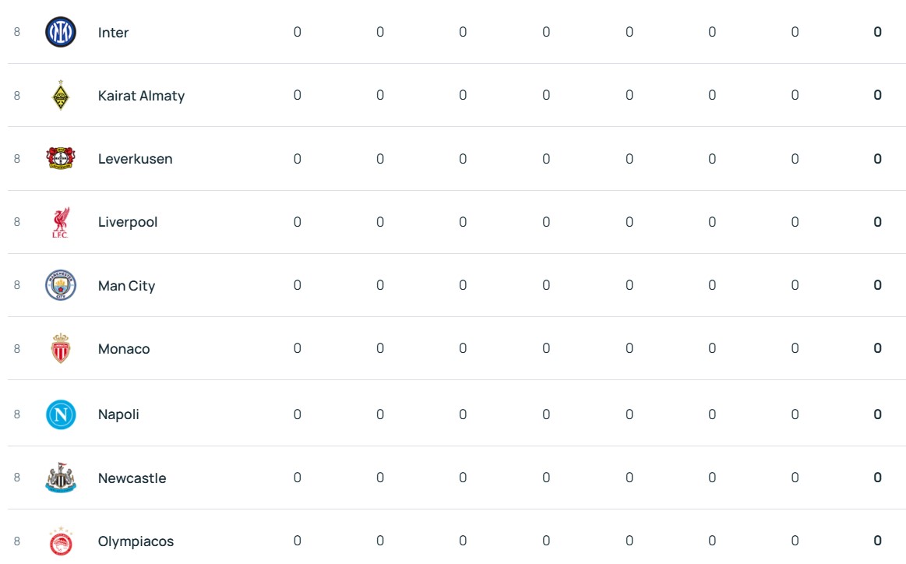
Task: Click the Kairat Almaty club crest
Action: pos(61,95)
